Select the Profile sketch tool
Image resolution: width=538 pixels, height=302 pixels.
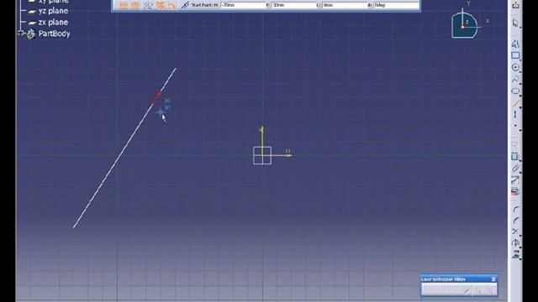(x=515, y=44)
